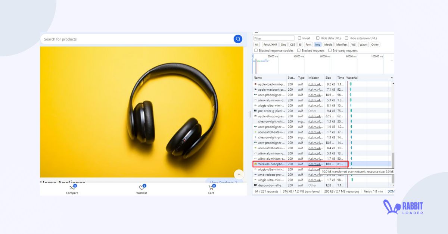
Task: Click the scroll-to-top arrow button
Action: (x=239, y=174)
